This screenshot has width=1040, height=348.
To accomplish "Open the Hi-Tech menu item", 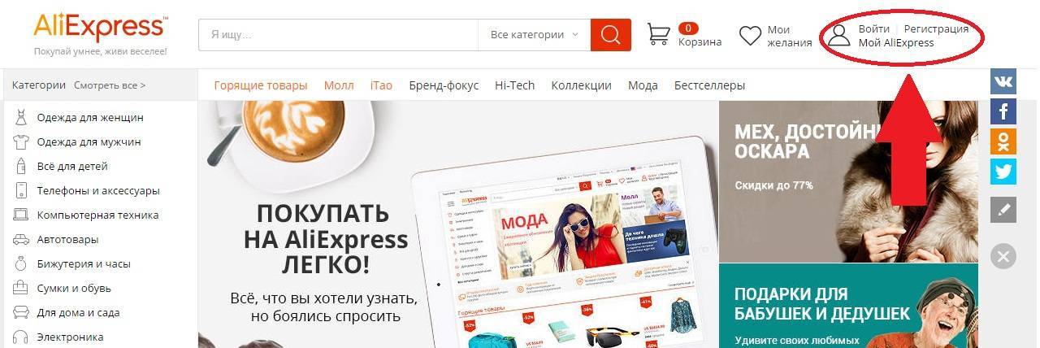I will click(515, 85).
